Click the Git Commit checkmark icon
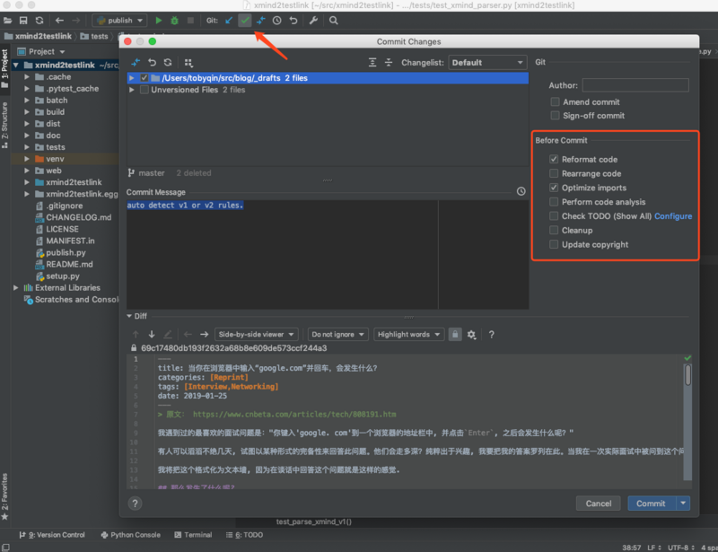 pyautogui.click(x=245, y=21)
